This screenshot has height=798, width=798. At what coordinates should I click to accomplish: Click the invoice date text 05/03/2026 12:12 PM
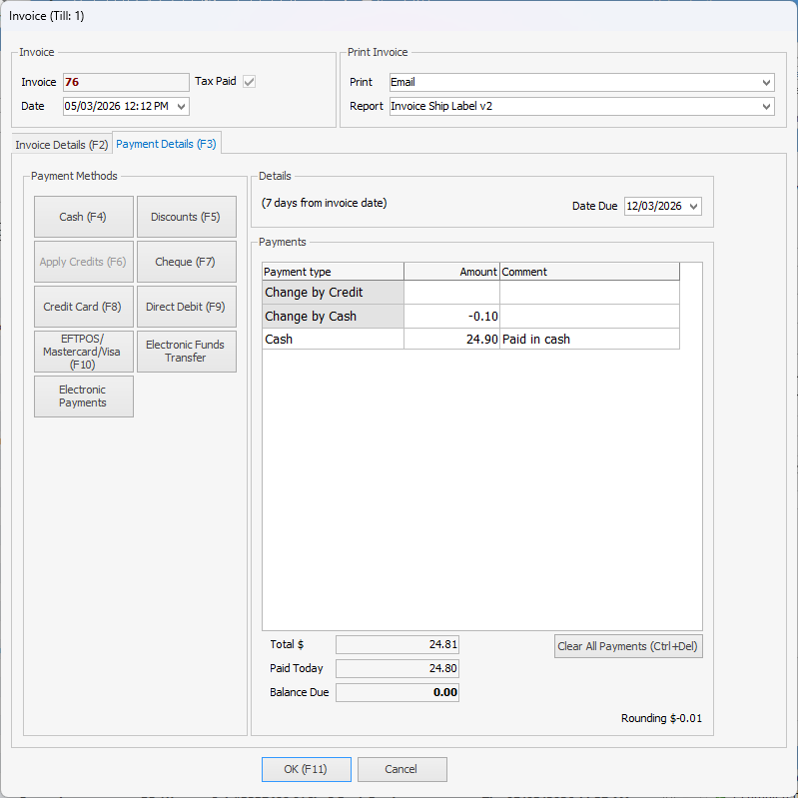coord(117,106)
